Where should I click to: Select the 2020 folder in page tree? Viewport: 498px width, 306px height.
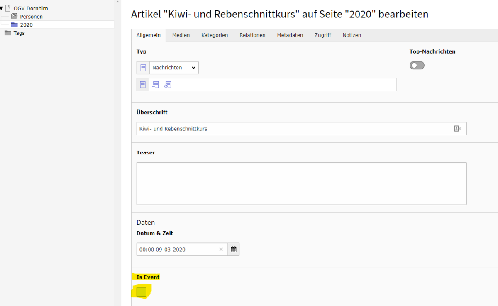26,25
